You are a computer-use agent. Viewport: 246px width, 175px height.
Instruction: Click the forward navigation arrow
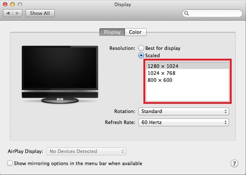pos(18,13)
